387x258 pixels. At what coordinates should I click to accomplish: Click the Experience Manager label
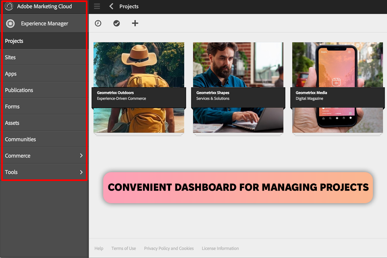click(44, 23)
